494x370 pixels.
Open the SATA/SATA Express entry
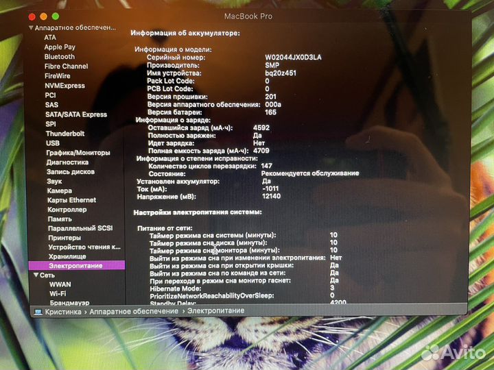pyautogui.click(x=76, y=114)
